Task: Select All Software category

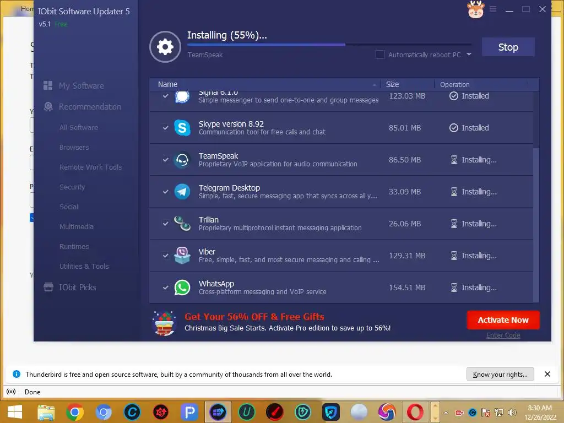Action: coord(78,127)
